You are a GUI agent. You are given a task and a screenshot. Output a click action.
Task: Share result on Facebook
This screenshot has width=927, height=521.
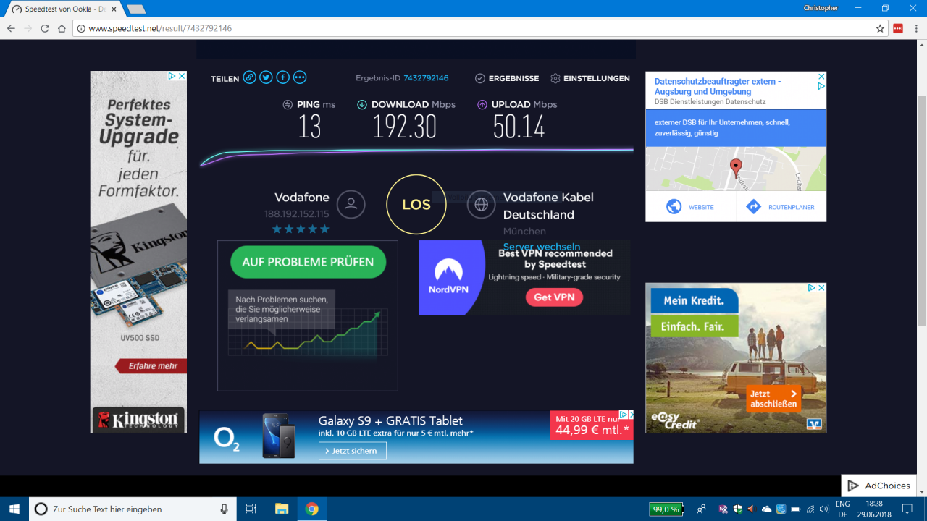(x=282, y=77)
